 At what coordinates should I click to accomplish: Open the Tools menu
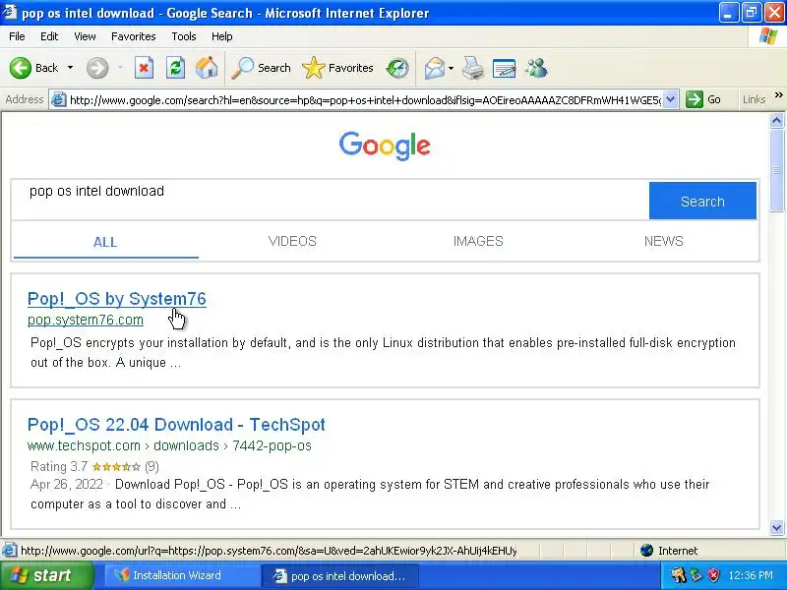184,36
